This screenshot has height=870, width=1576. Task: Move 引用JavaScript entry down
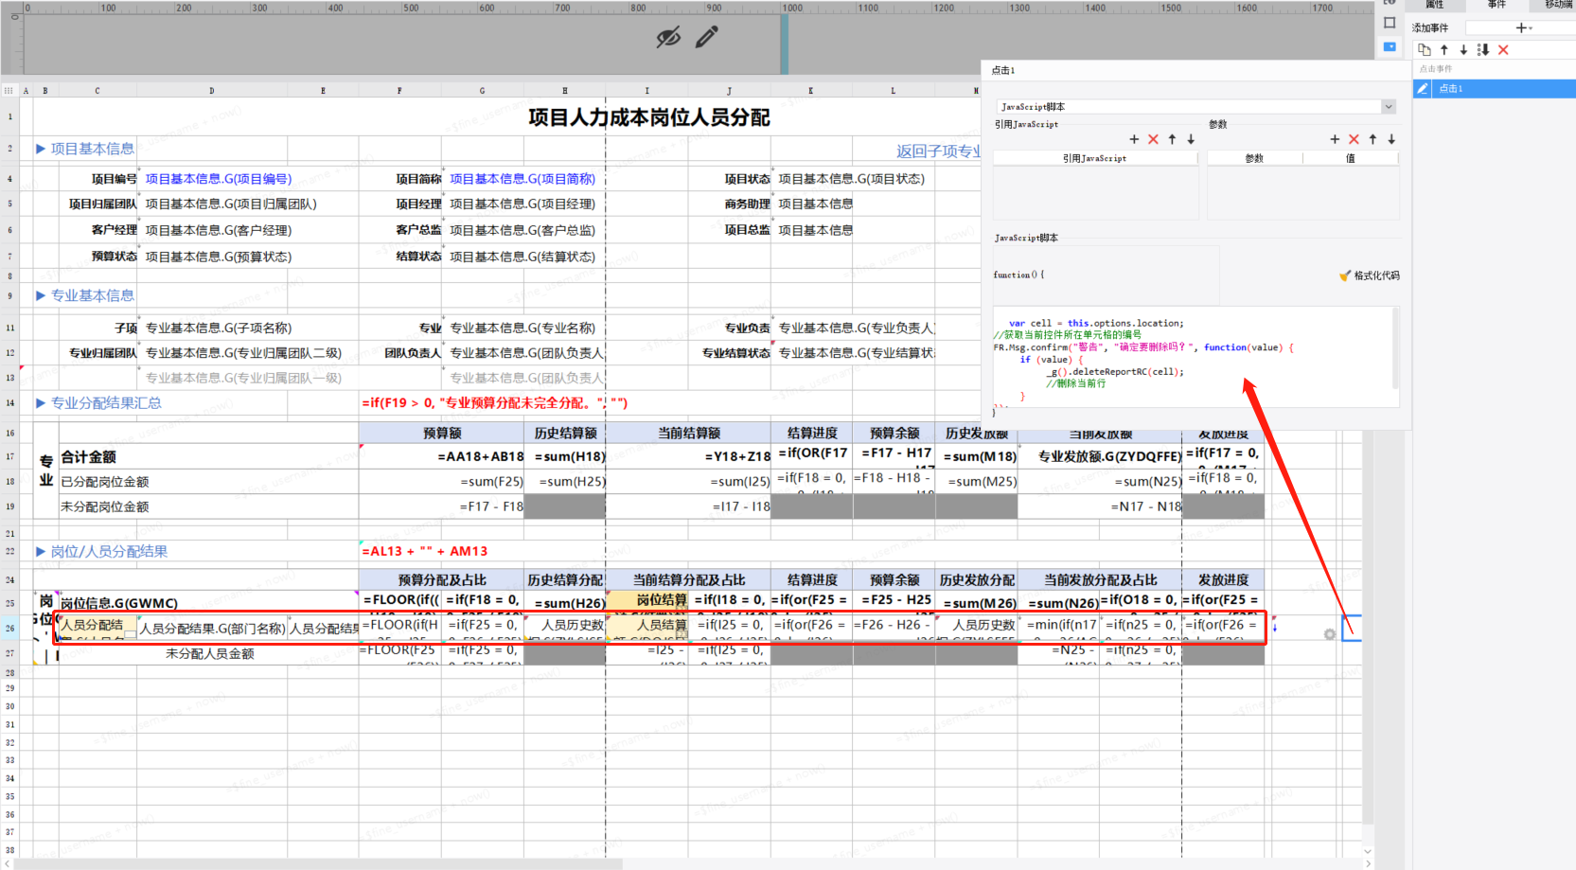[x=1191, y=139]
